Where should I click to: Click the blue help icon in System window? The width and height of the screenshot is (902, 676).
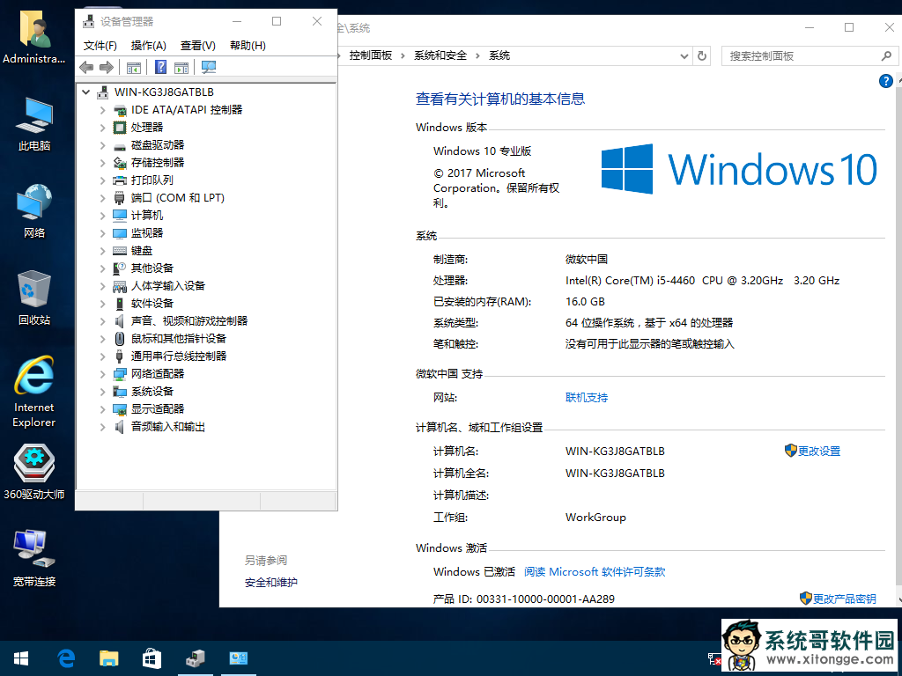(886, 81)
